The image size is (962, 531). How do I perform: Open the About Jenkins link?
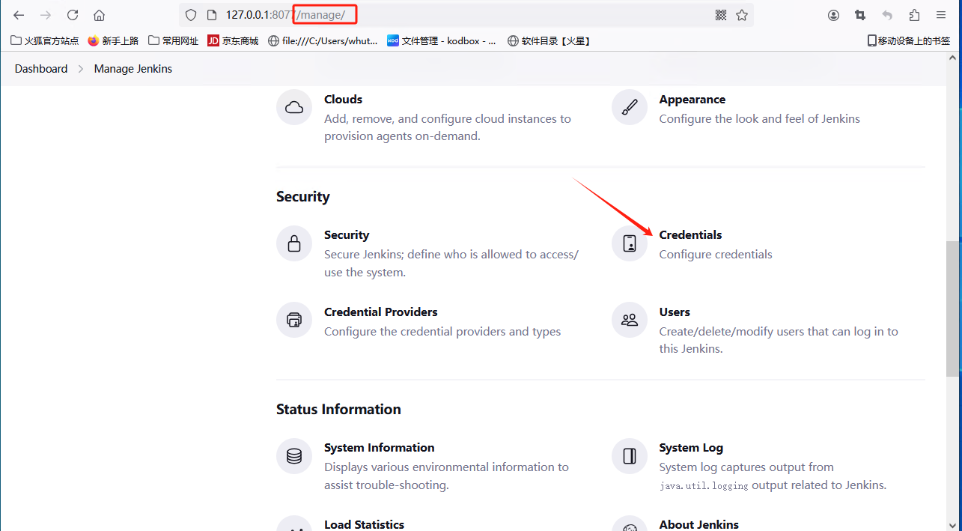[x=699, y=524]
